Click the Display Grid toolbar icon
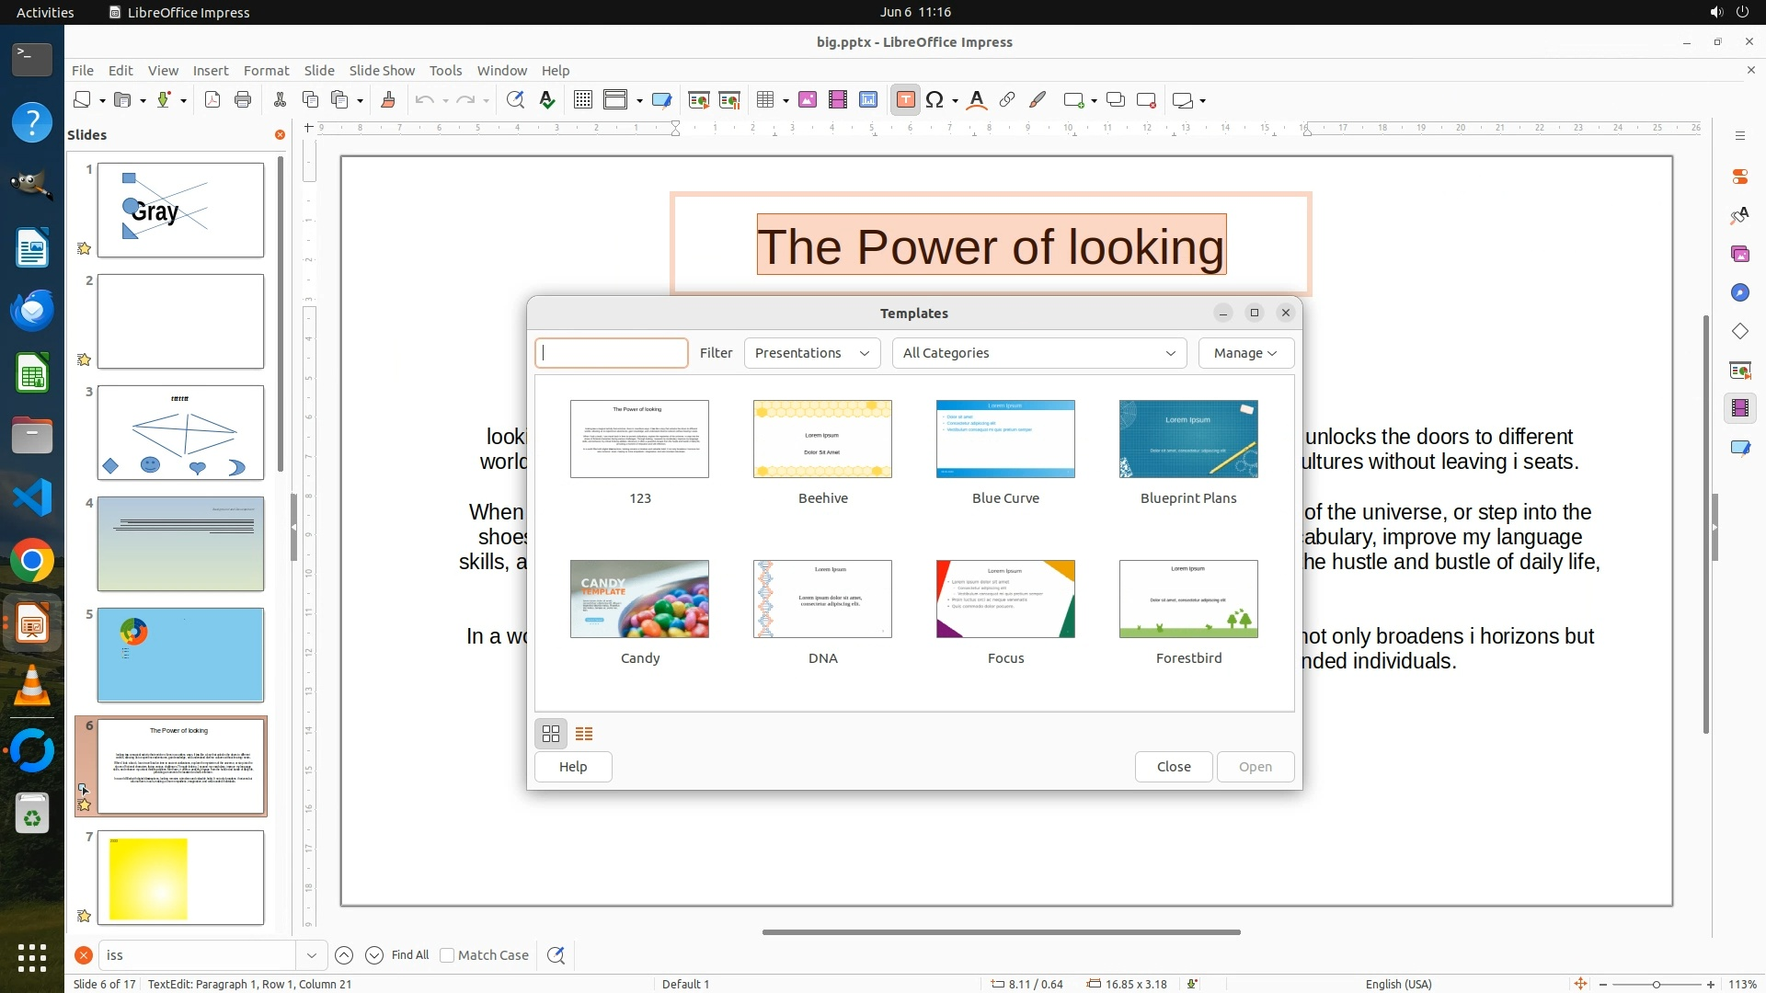This screenshot has height=993, width=1766. tap(582, 100)
